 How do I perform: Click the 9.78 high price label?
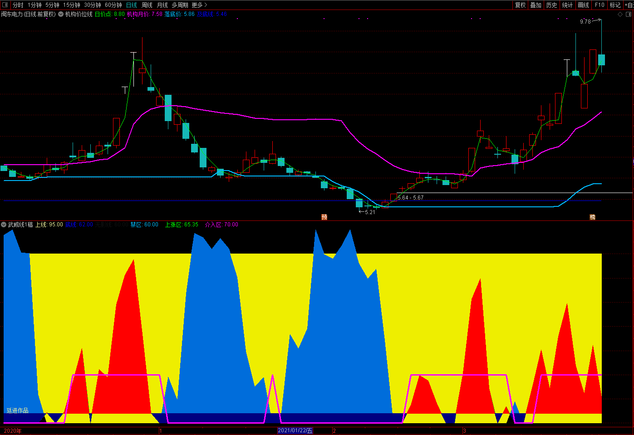point(585,22)
